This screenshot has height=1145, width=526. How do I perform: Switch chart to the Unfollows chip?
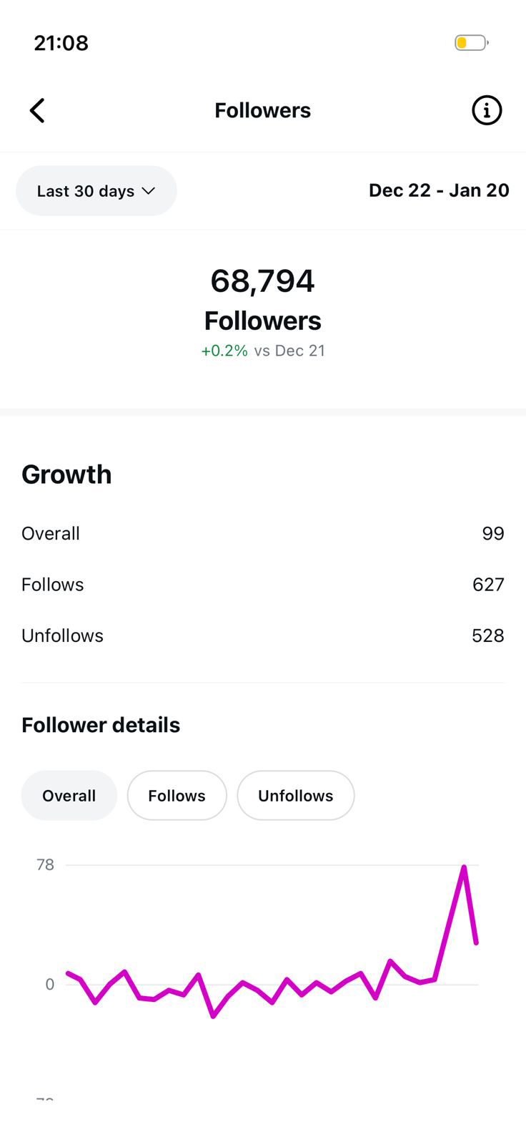(x=295, y=796)
